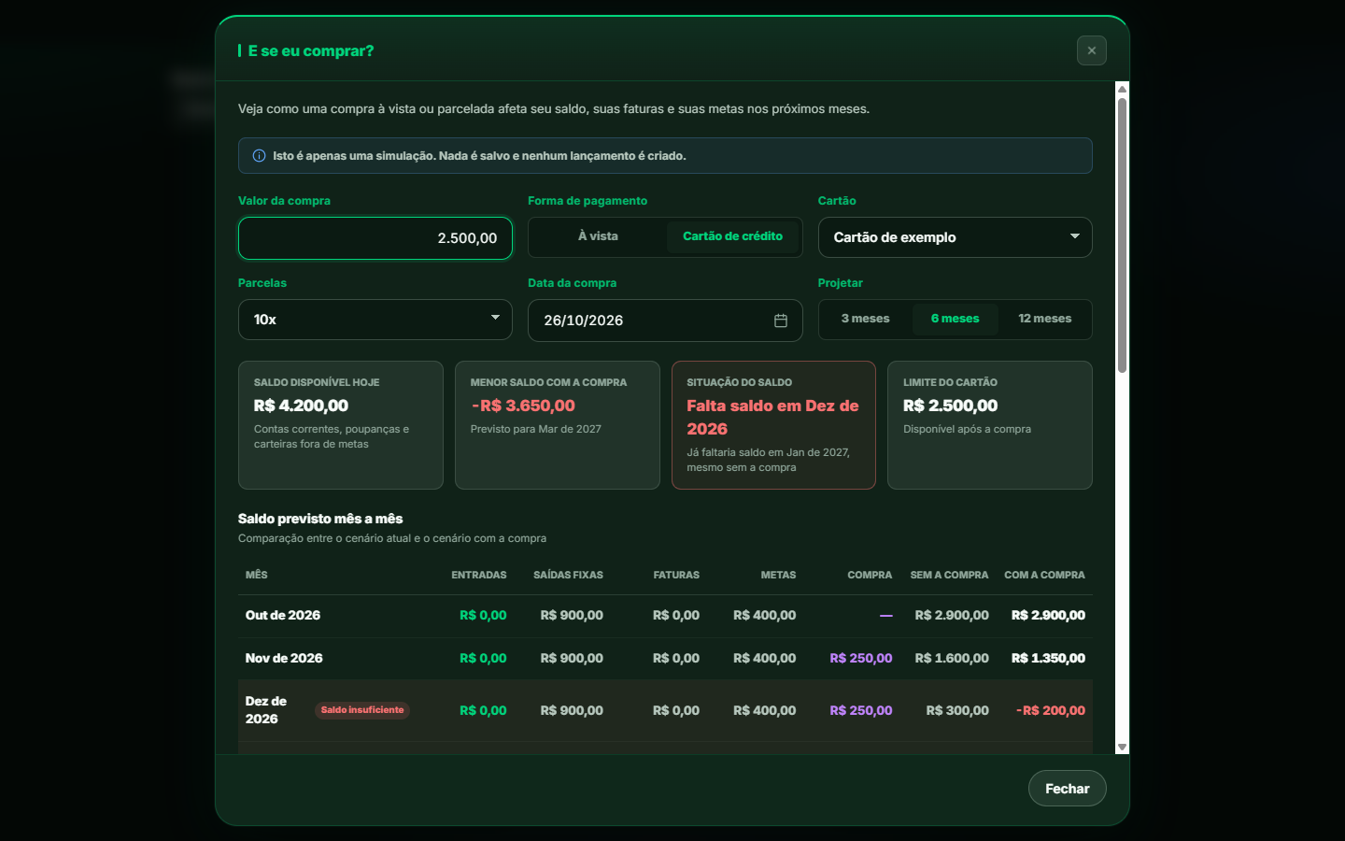Click the 'R$ 1.600,00' value in Nov row

coord(952,659)
